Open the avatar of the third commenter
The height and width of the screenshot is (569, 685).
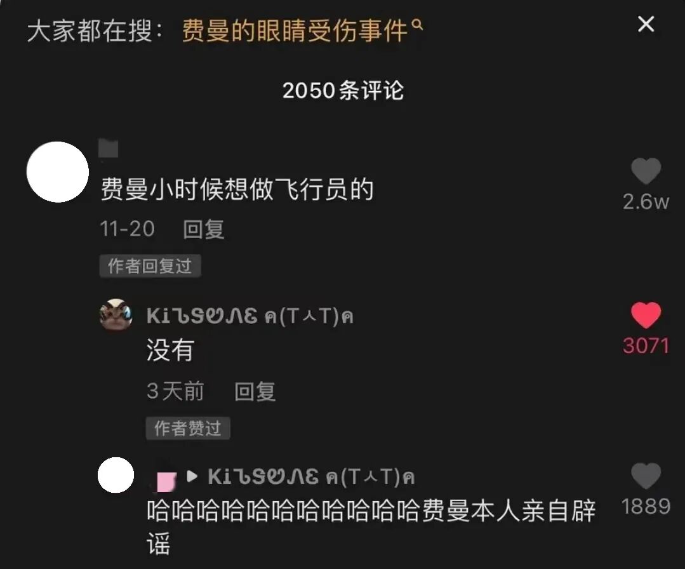(x=116, y=475)
